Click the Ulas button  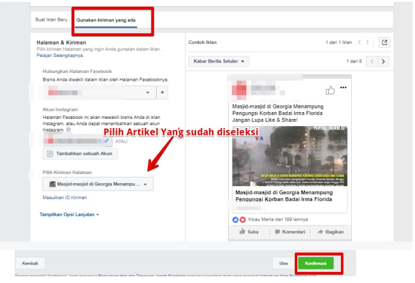point(283,263)
